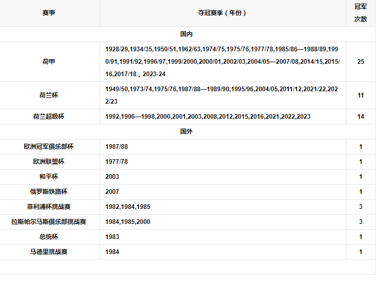The width and height of the screenshot is (376, 296).
Task: Select the 国内 section heading
Action: (x=186, y=34)
